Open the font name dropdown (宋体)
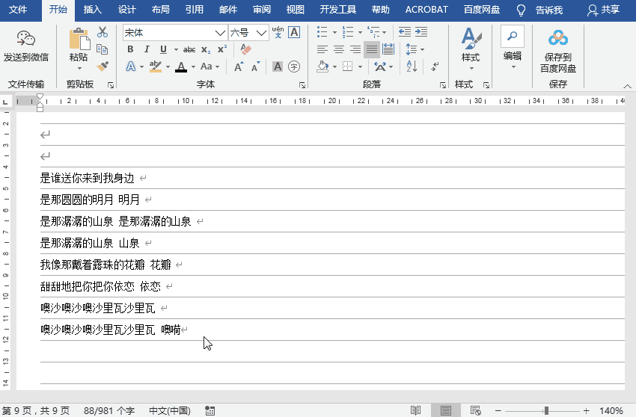 pyautogui.click(x=220, y=32)
